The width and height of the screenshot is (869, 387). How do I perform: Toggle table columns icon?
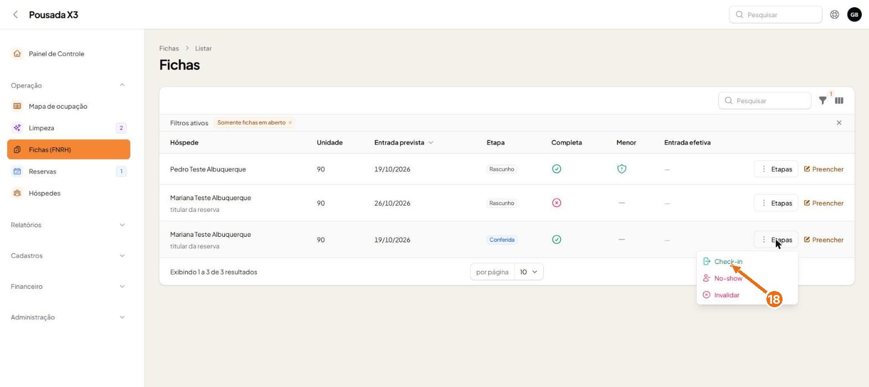839,100
